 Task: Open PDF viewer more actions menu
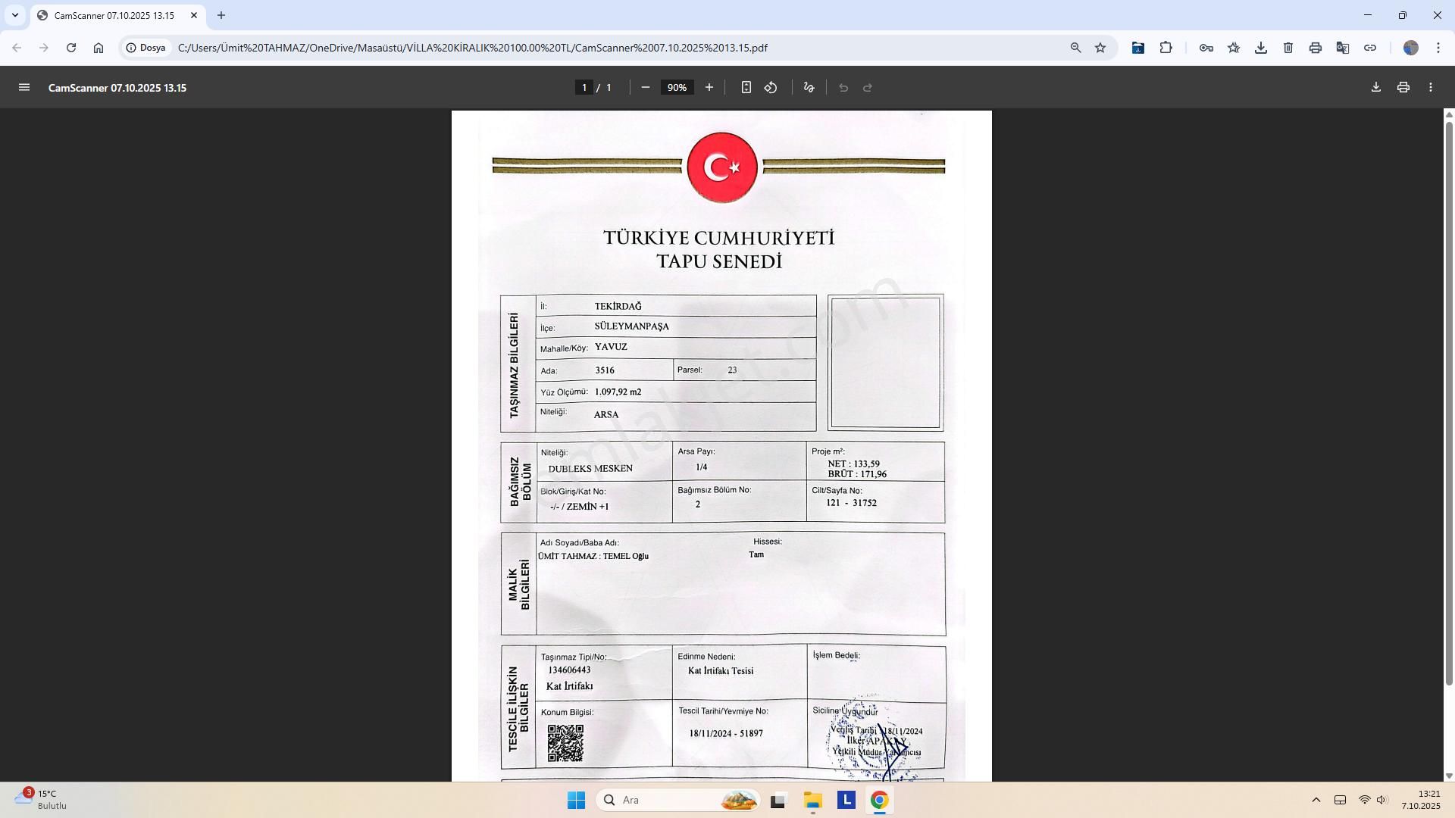click(1430, 88)
